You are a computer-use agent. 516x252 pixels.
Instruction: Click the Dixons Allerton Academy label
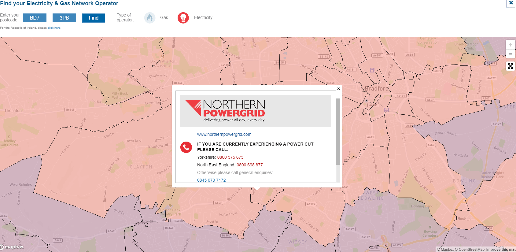(x=163, y=63)
